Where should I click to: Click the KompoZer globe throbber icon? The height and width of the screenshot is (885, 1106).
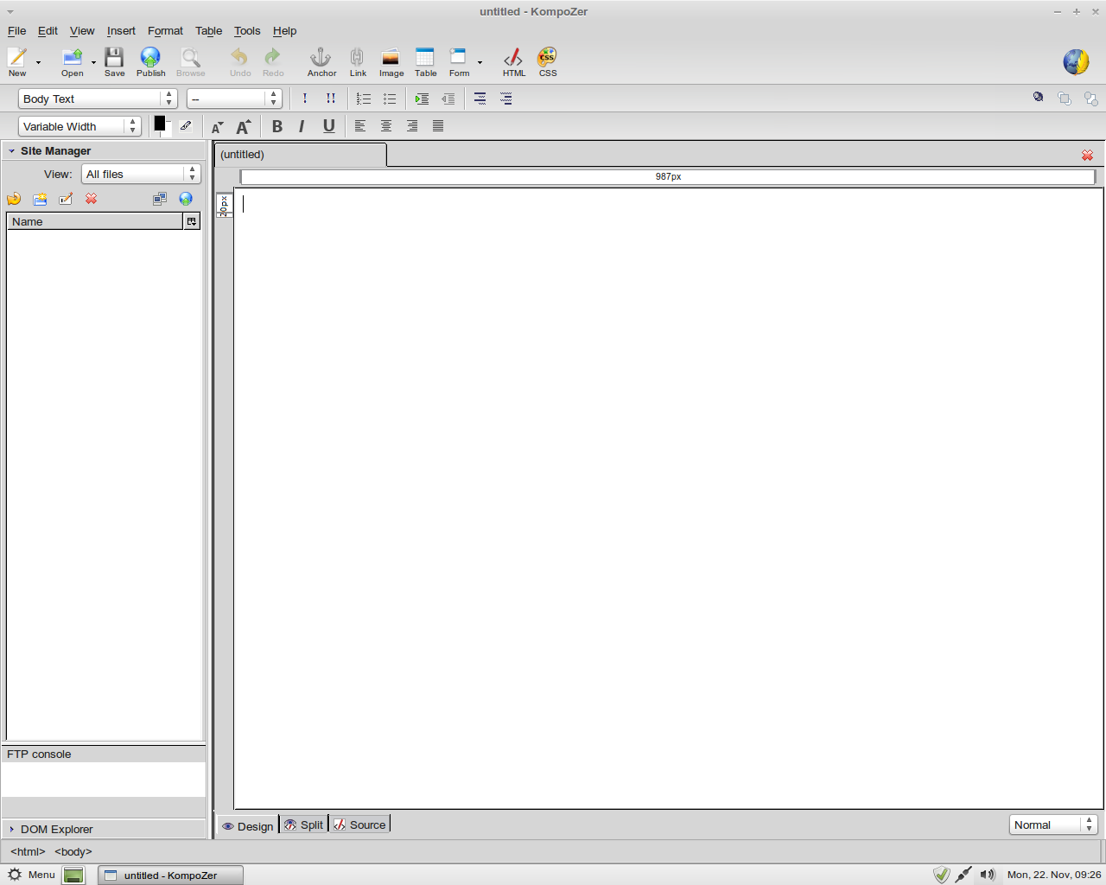pos(1076,61)
